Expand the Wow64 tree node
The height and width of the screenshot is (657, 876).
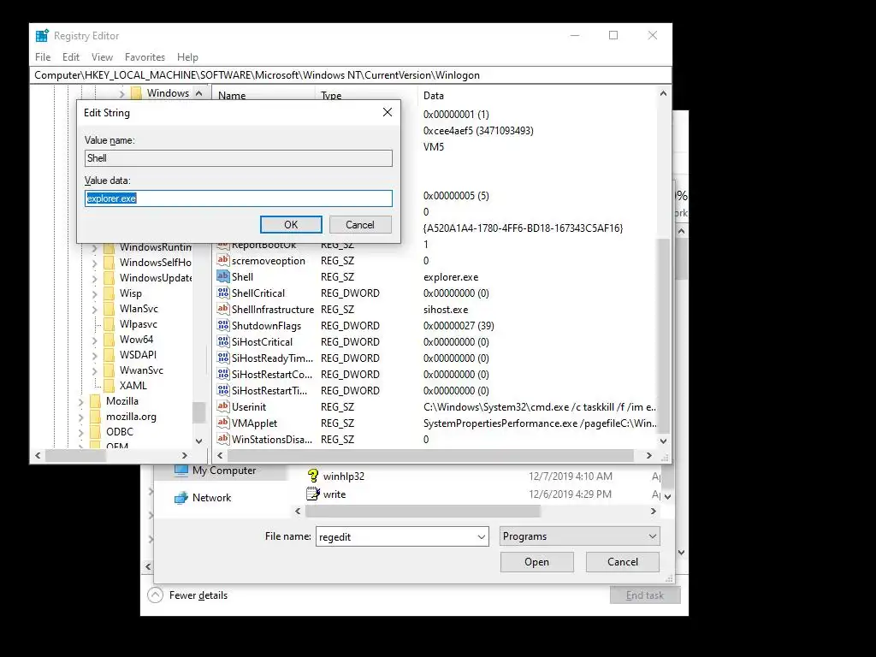coord(94,340)
